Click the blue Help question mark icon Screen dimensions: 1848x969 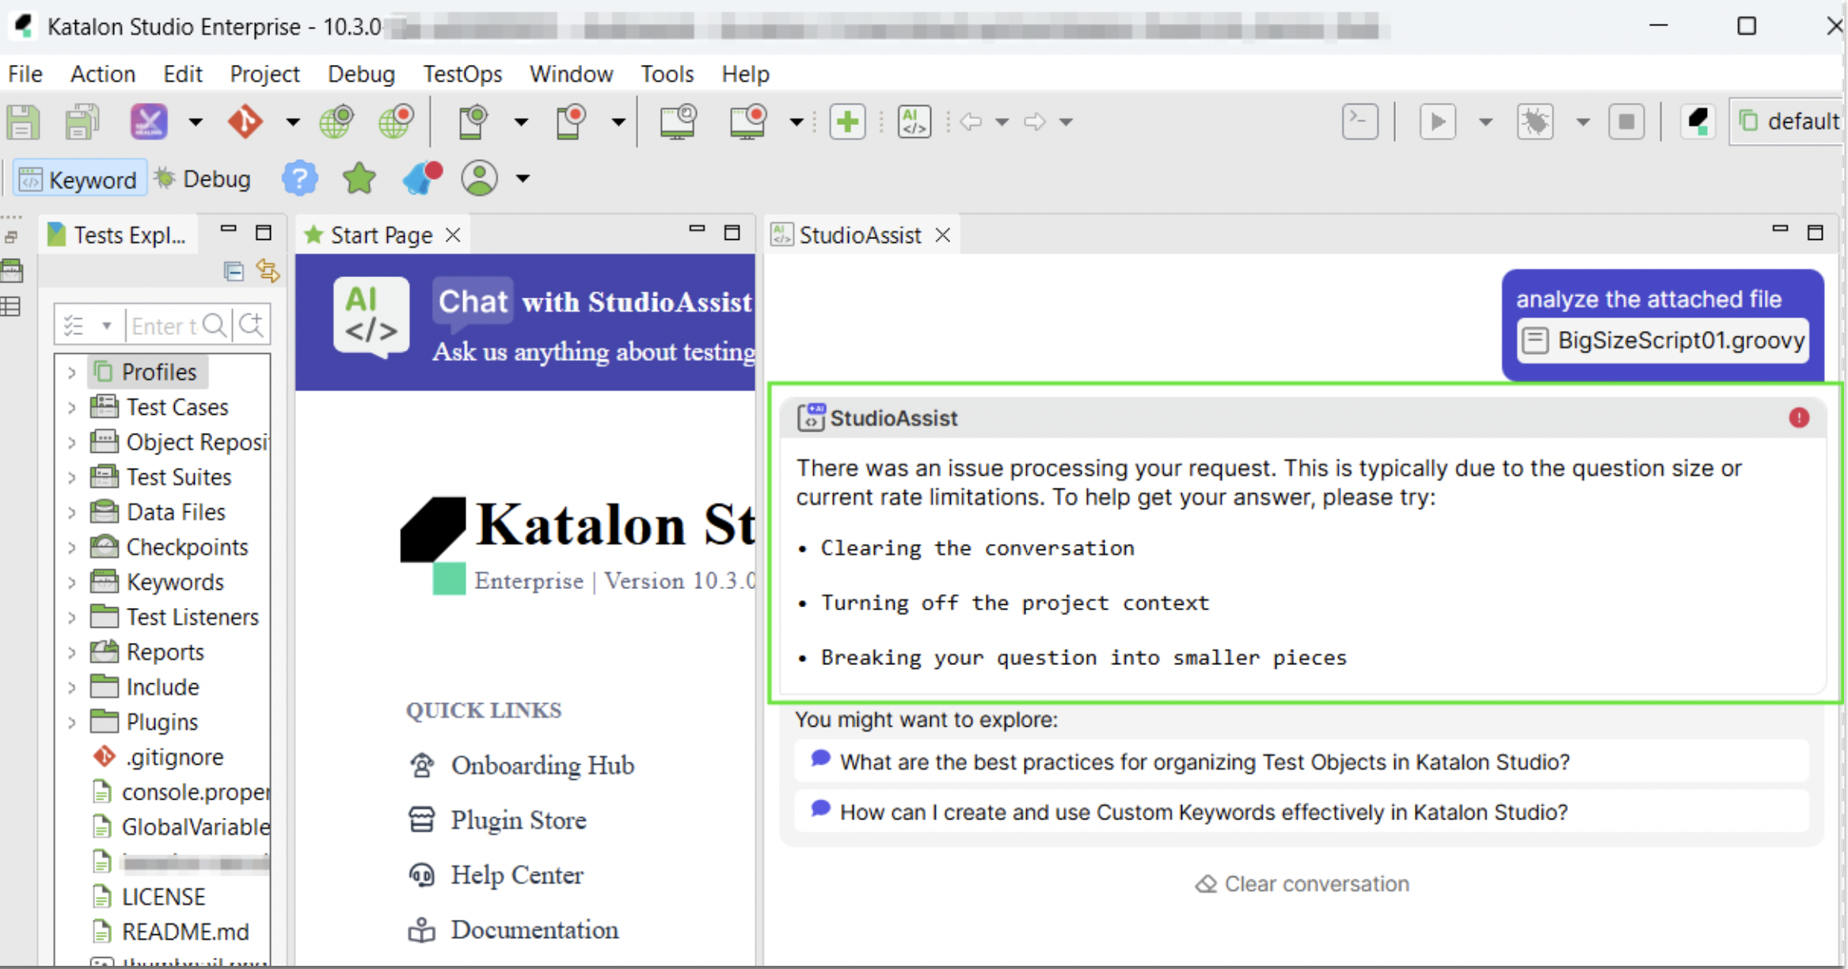(x=300, y=178)
